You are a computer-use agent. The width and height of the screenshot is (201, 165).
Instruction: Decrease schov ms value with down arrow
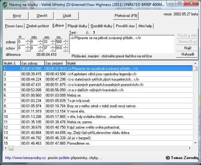66,50
